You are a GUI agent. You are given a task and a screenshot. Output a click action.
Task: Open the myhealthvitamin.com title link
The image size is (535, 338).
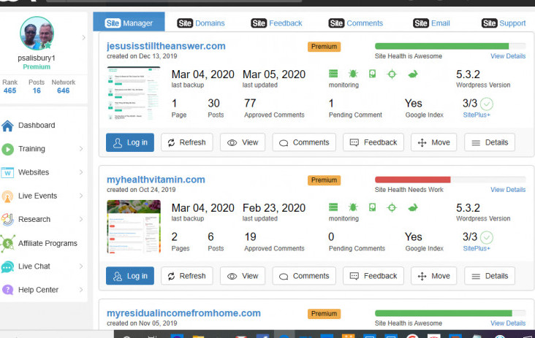tap(156, 180)
